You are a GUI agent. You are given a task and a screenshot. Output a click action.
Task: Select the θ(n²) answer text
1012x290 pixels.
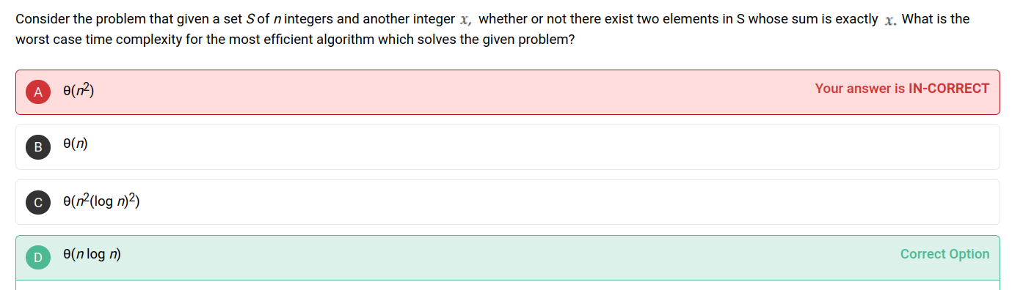[79, 91]
